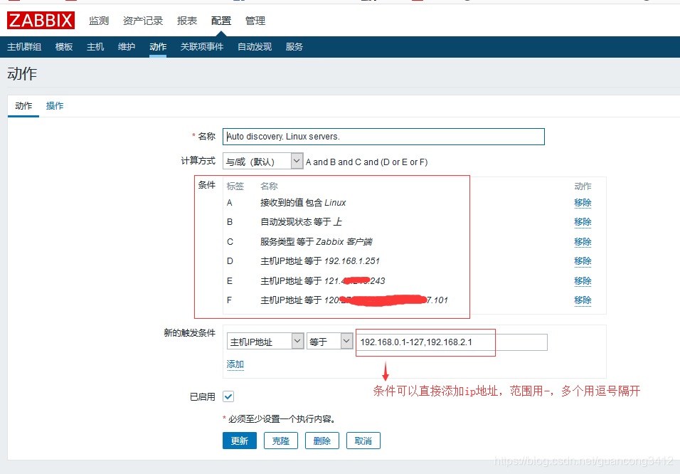Click the 动作 page heading
The width and height of the screenshot is (680, 474).
click(x=21, y=74)
